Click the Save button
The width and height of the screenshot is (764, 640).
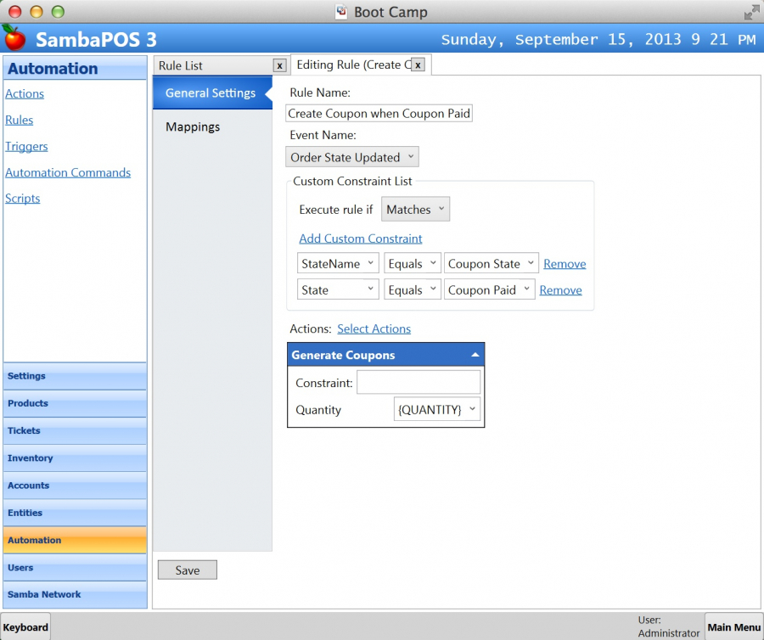pos(188,570)
